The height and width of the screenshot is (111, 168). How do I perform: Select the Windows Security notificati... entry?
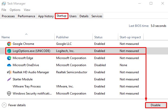32,94
